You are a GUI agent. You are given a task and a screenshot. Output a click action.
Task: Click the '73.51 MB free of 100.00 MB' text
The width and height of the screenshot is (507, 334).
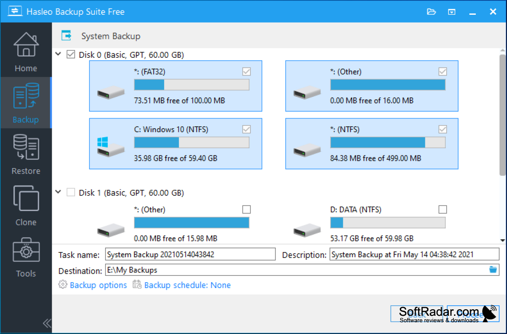point(179,101)
